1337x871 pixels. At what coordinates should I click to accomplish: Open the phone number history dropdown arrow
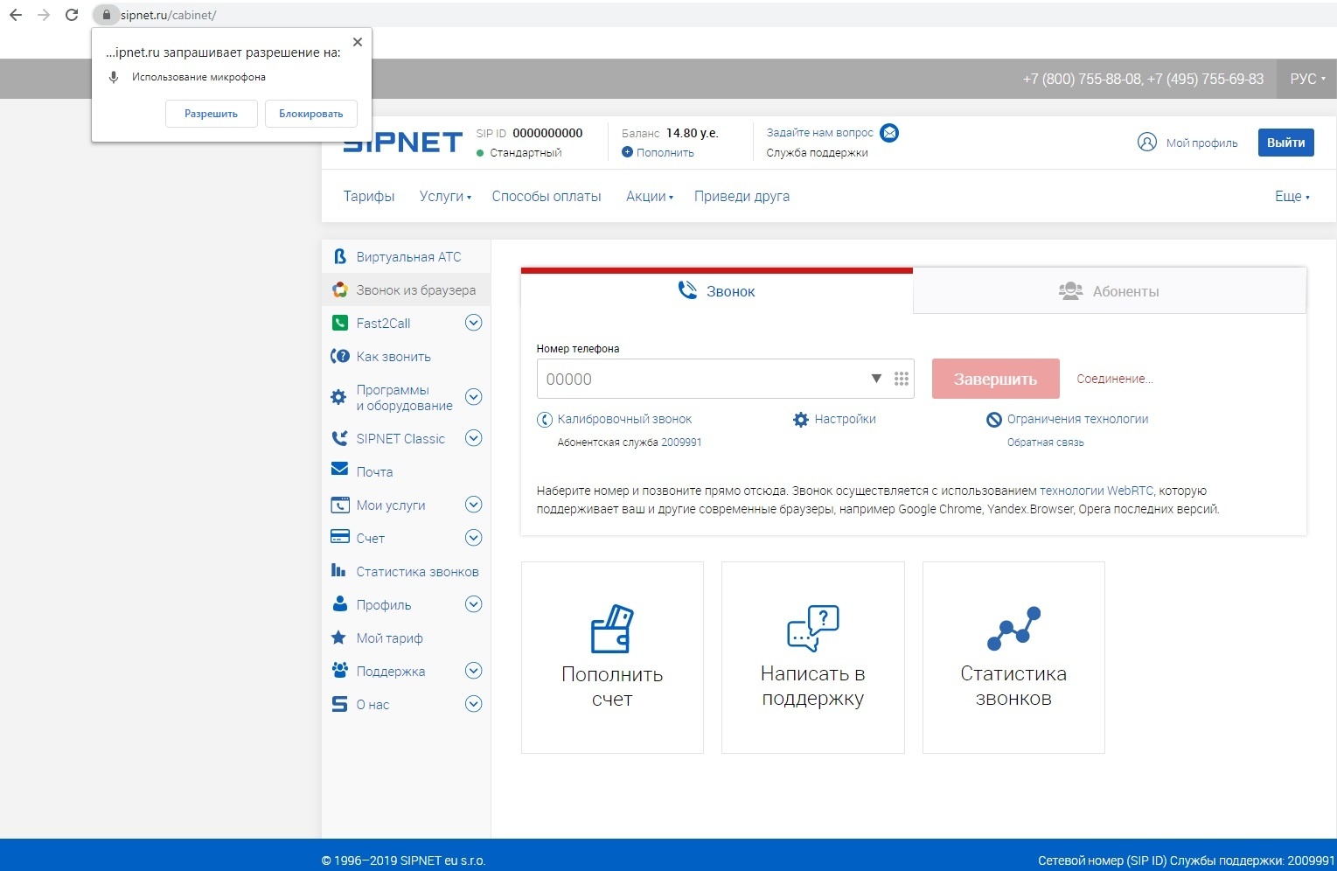pyautogui.click(x=876, y=379)
